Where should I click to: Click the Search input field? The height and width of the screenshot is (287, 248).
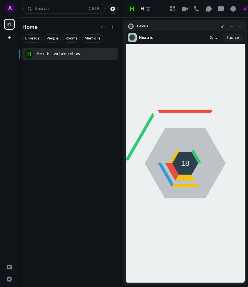tap(64, 9)
